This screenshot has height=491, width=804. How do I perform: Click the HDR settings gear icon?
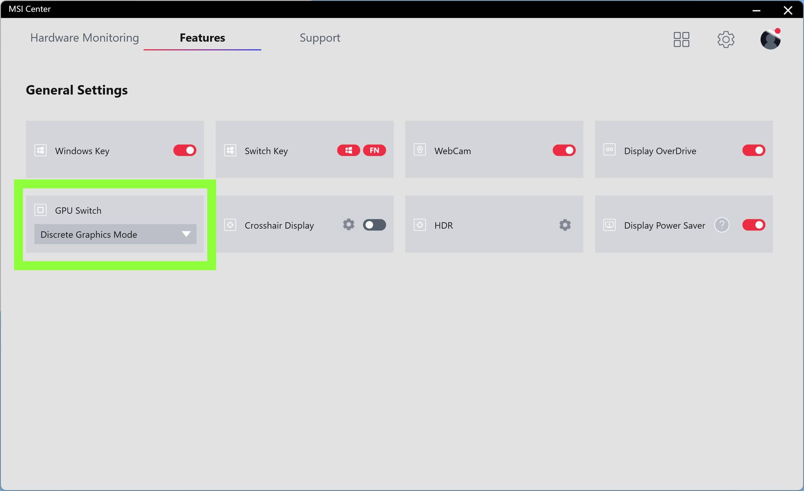565,225
